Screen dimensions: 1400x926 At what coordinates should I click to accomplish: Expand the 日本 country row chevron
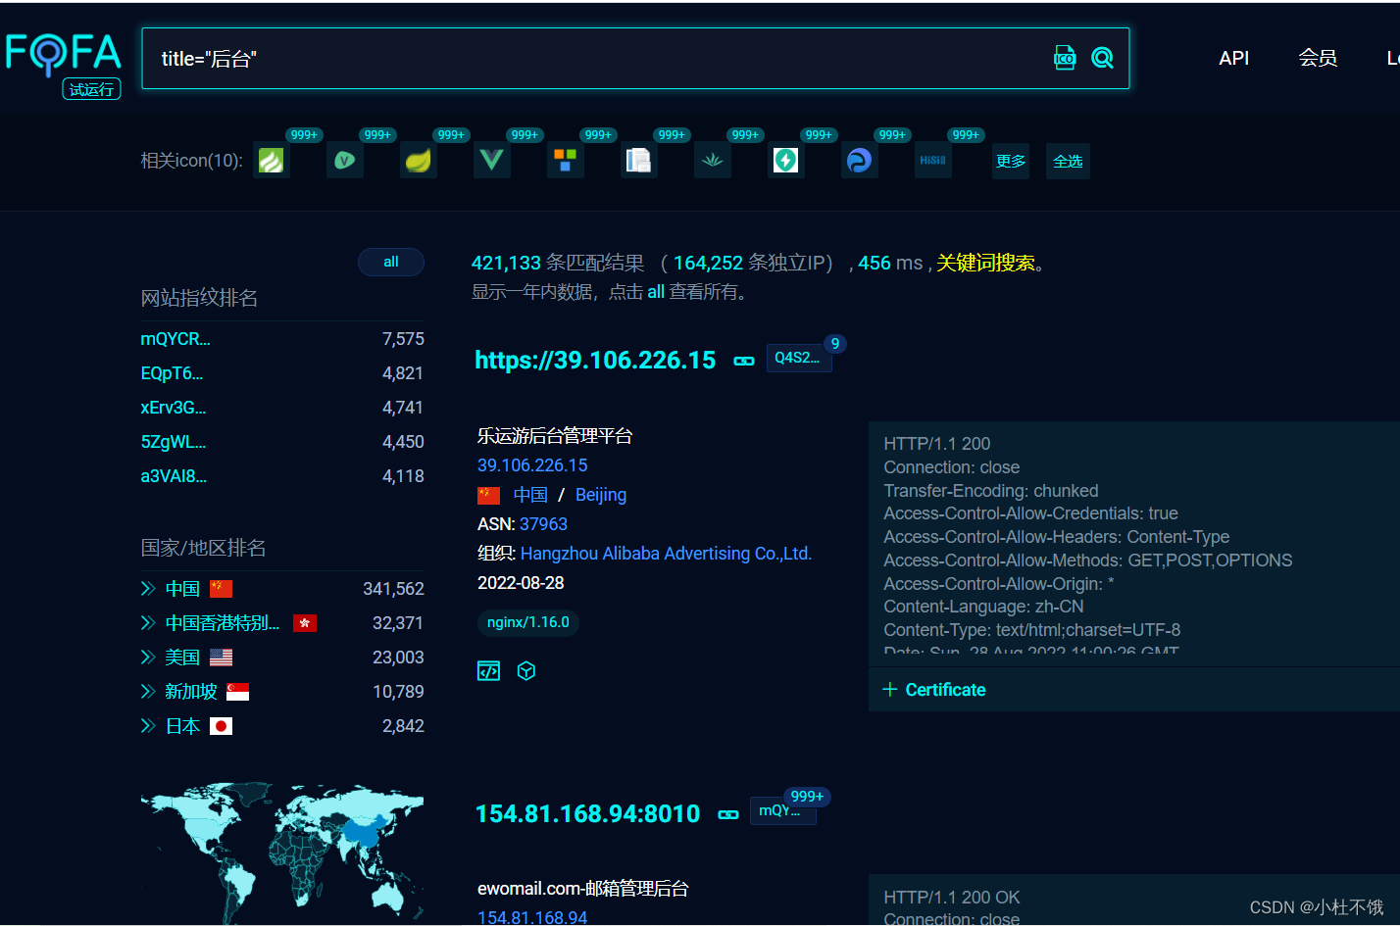tap(148, 725)
